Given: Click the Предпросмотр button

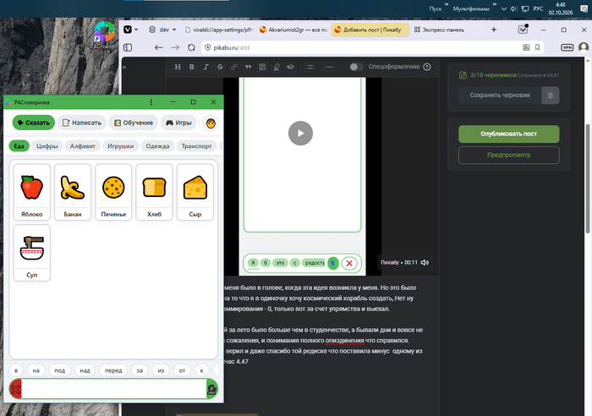Looking at the screenshot, I should click(508, 155).
